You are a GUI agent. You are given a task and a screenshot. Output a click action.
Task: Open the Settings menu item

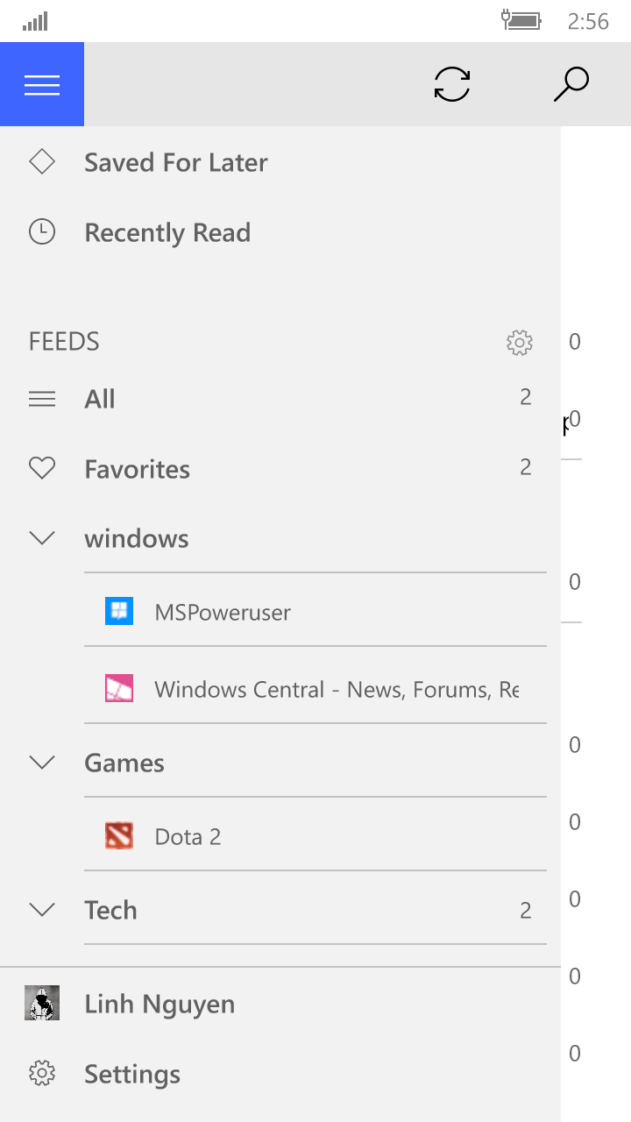pyautogui.click(x=132, y=1074)
